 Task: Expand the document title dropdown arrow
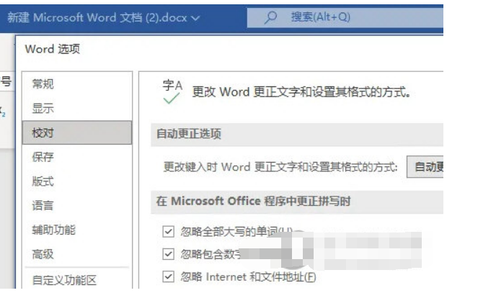(195, 18)
